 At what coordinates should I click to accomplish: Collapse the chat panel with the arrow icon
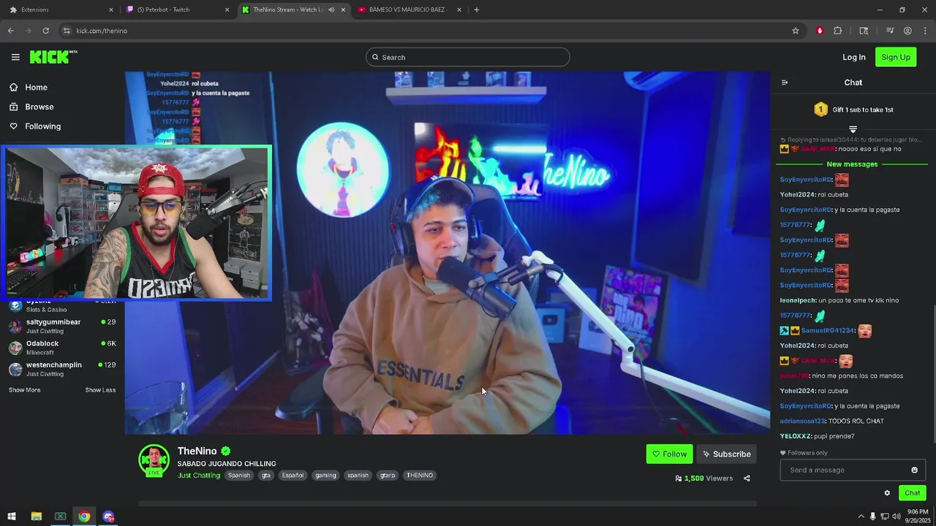tap(785, 83)
